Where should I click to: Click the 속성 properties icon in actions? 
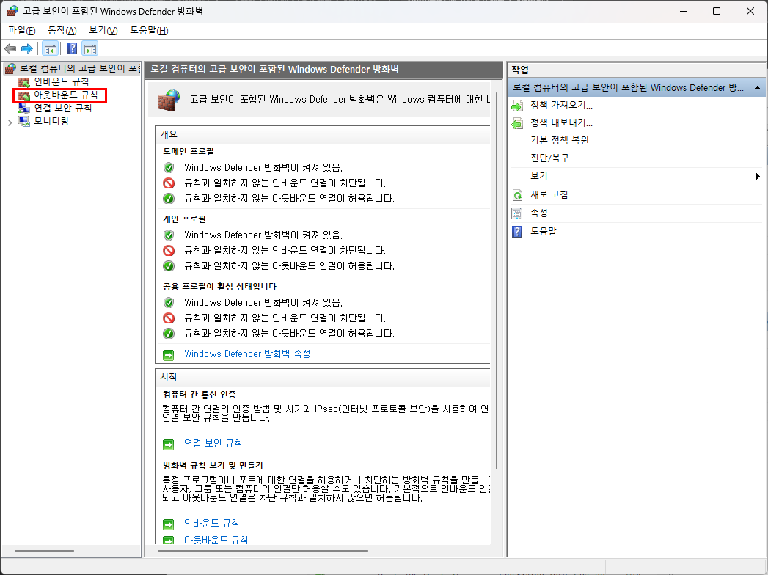pyautogui.click(x=516, y=213)
